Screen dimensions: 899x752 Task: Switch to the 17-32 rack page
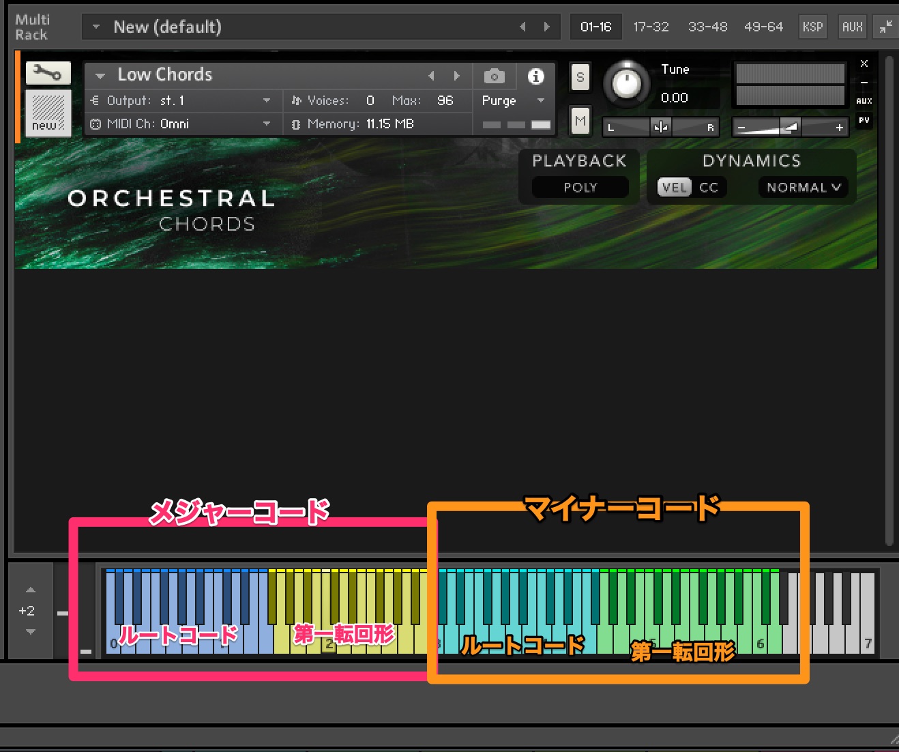(x=651, y=27)
